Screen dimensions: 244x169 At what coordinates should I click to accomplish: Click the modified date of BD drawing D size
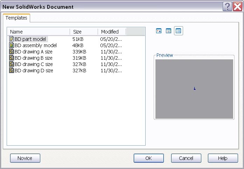(x=111, y=71)
